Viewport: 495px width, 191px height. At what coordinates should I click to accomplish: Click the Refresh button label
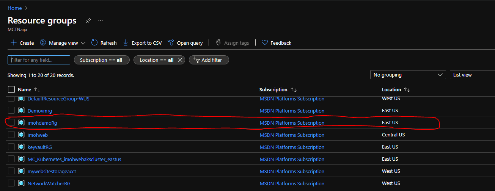tap(108, 43)
